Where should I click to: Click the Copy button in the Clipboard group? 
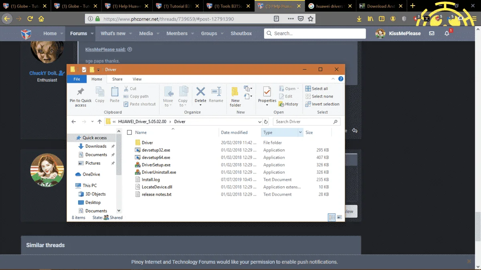pos(100,95)
